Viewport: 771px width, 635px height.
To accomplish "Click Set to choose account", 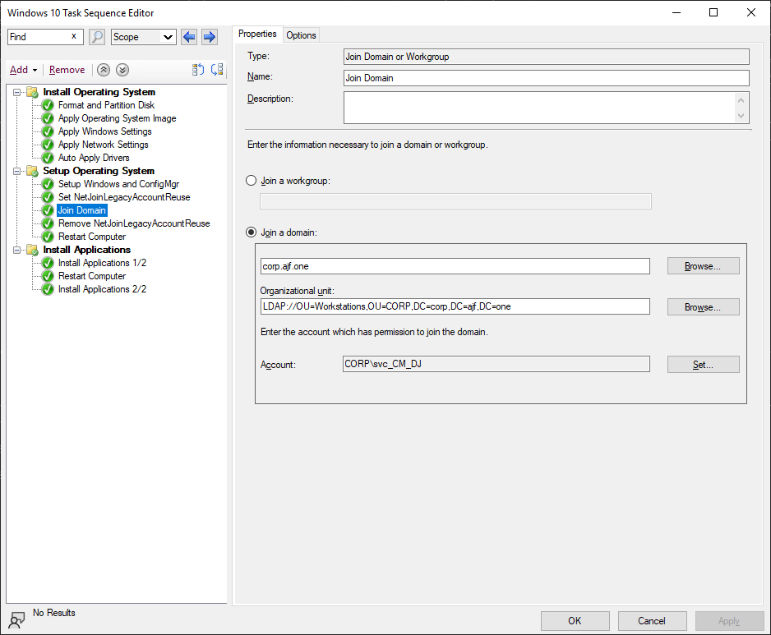I will (x=703, y=365).
